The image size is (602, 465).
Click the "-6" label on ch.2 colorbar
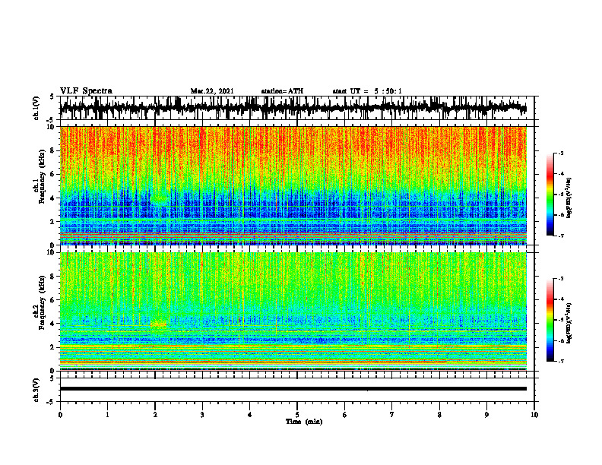click(x=561, y=340)
